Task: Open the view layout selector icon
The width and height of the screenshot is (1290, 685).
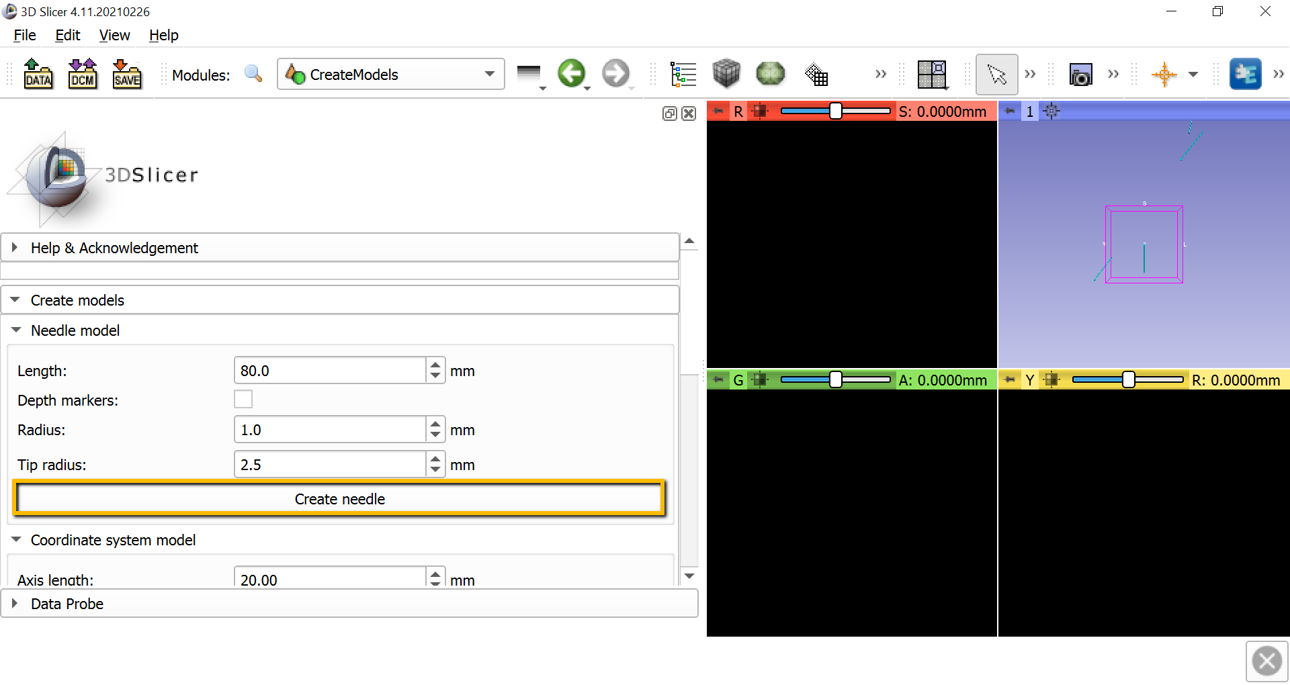Action: [933, 75]
